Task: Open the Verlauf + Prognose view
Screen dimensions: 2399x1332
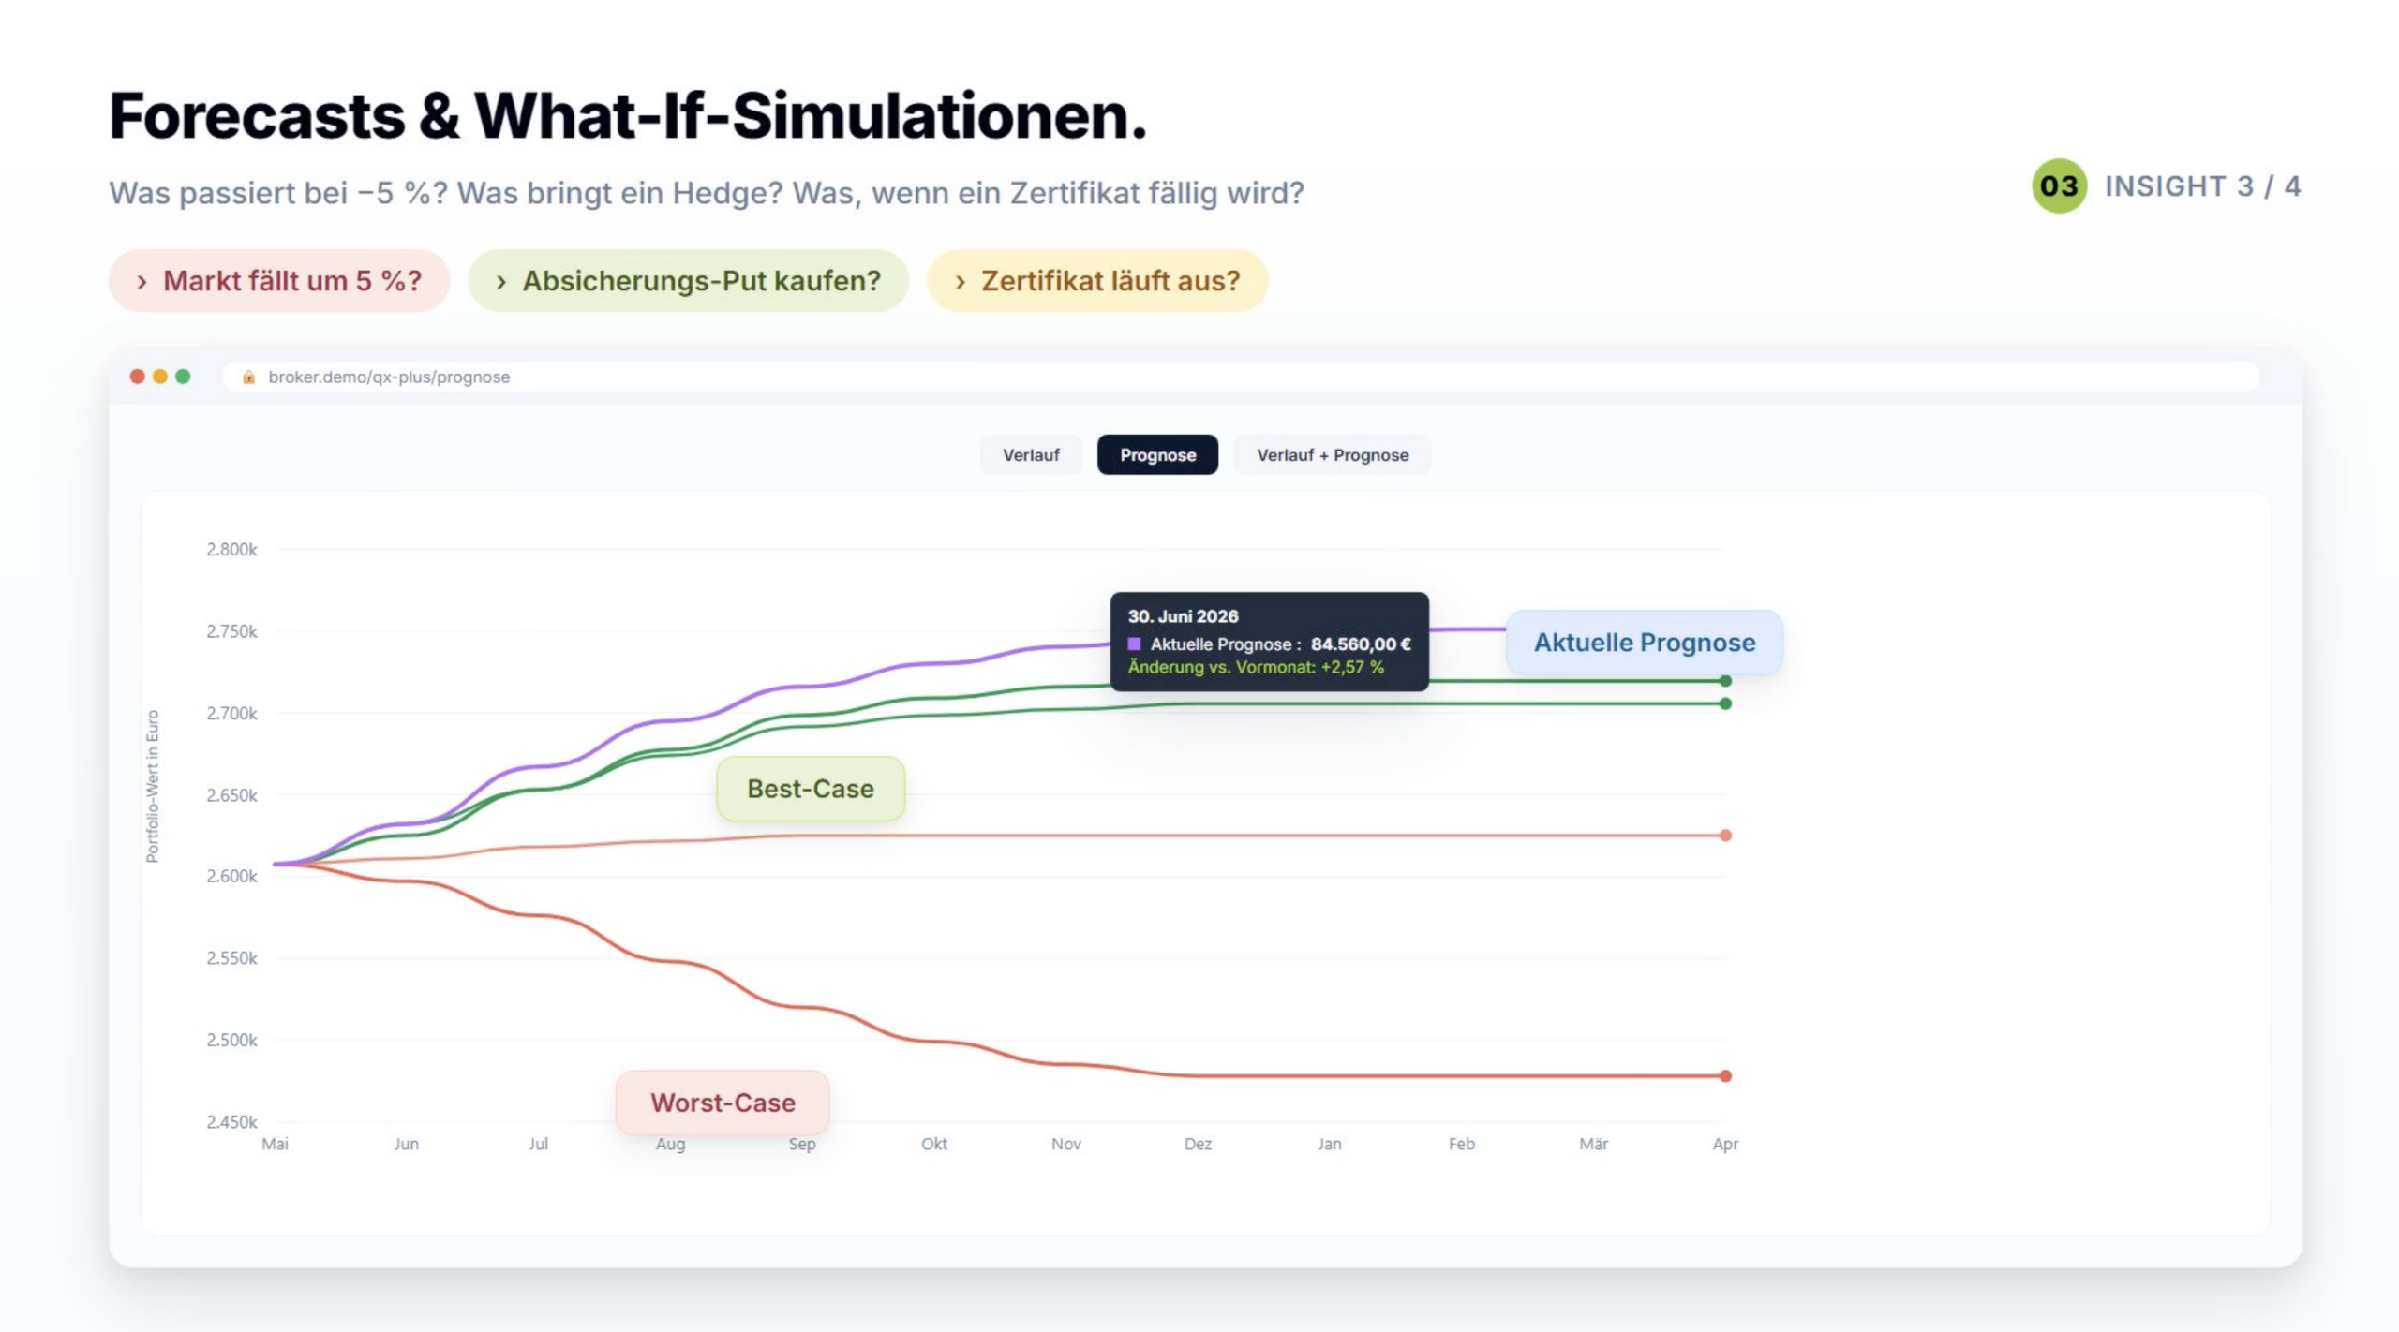Action: 1332,454
